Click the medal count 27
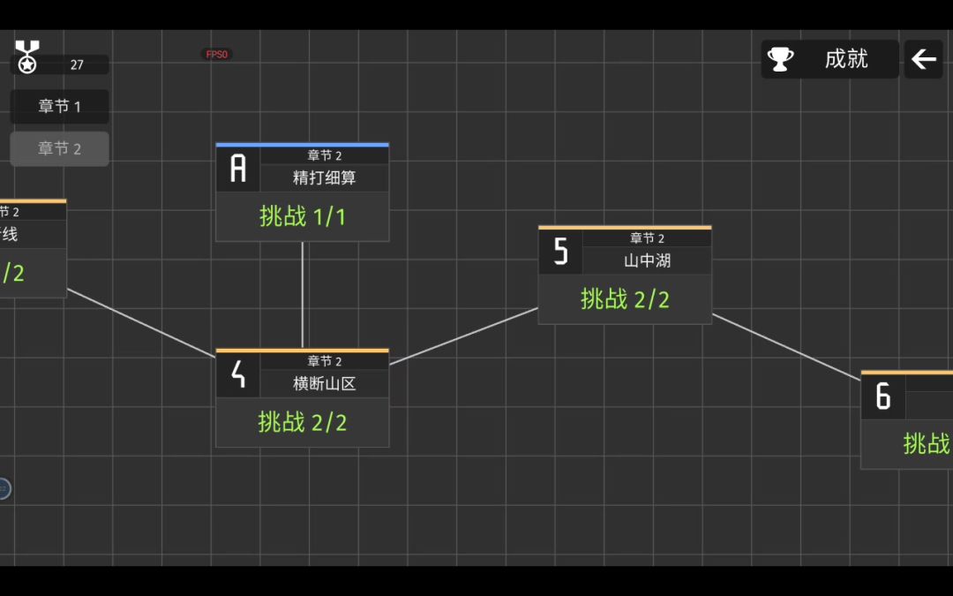Screen dimensions: 953x596 pos(77,64)
